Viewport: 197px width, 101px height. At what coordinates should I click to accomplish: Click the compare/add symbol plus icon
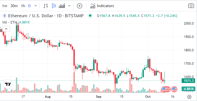79,6
